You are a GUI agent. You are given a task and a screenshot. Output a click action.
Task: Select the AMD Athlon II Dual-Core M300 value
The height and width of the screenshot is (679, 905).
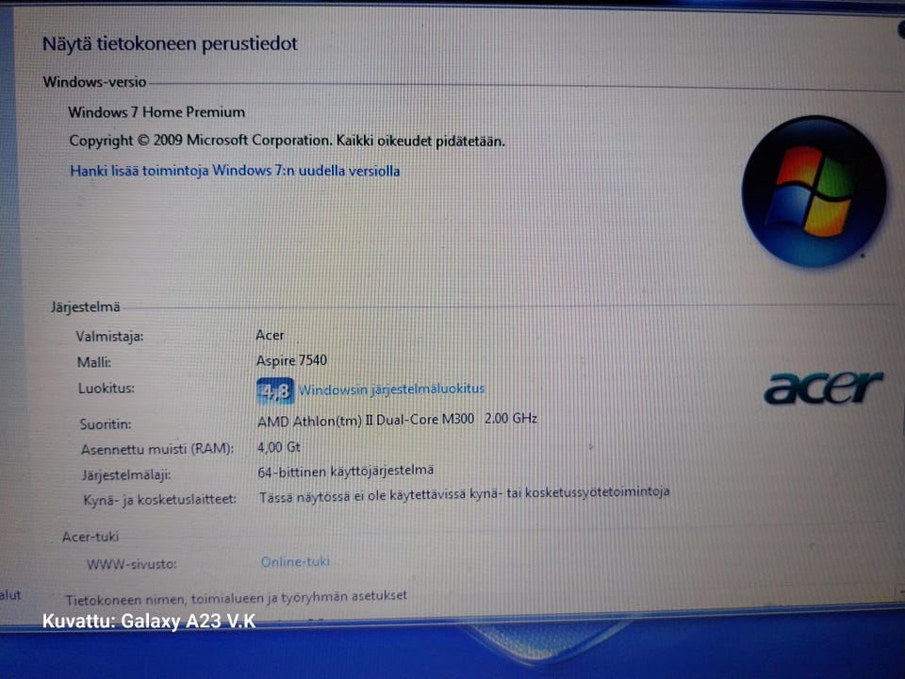(x=397, y=420)
